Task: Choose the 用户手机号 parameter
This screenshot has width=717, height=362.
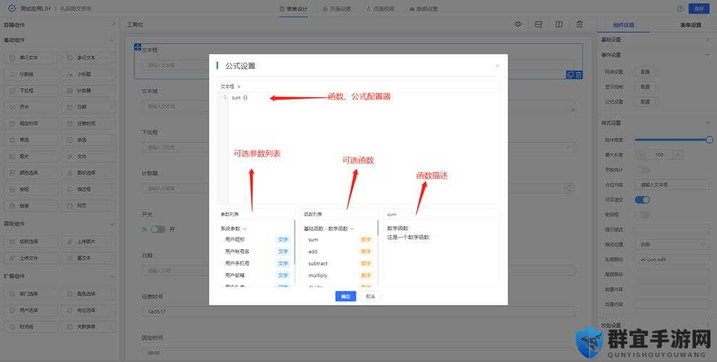Action: pyautogui.click(x=256, y=263)
